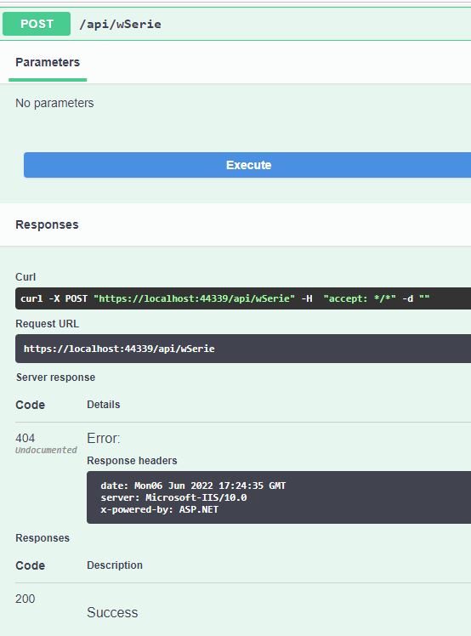Click the Response headers code block
Viewport: 471px width, 636px height.
(279, 497)
